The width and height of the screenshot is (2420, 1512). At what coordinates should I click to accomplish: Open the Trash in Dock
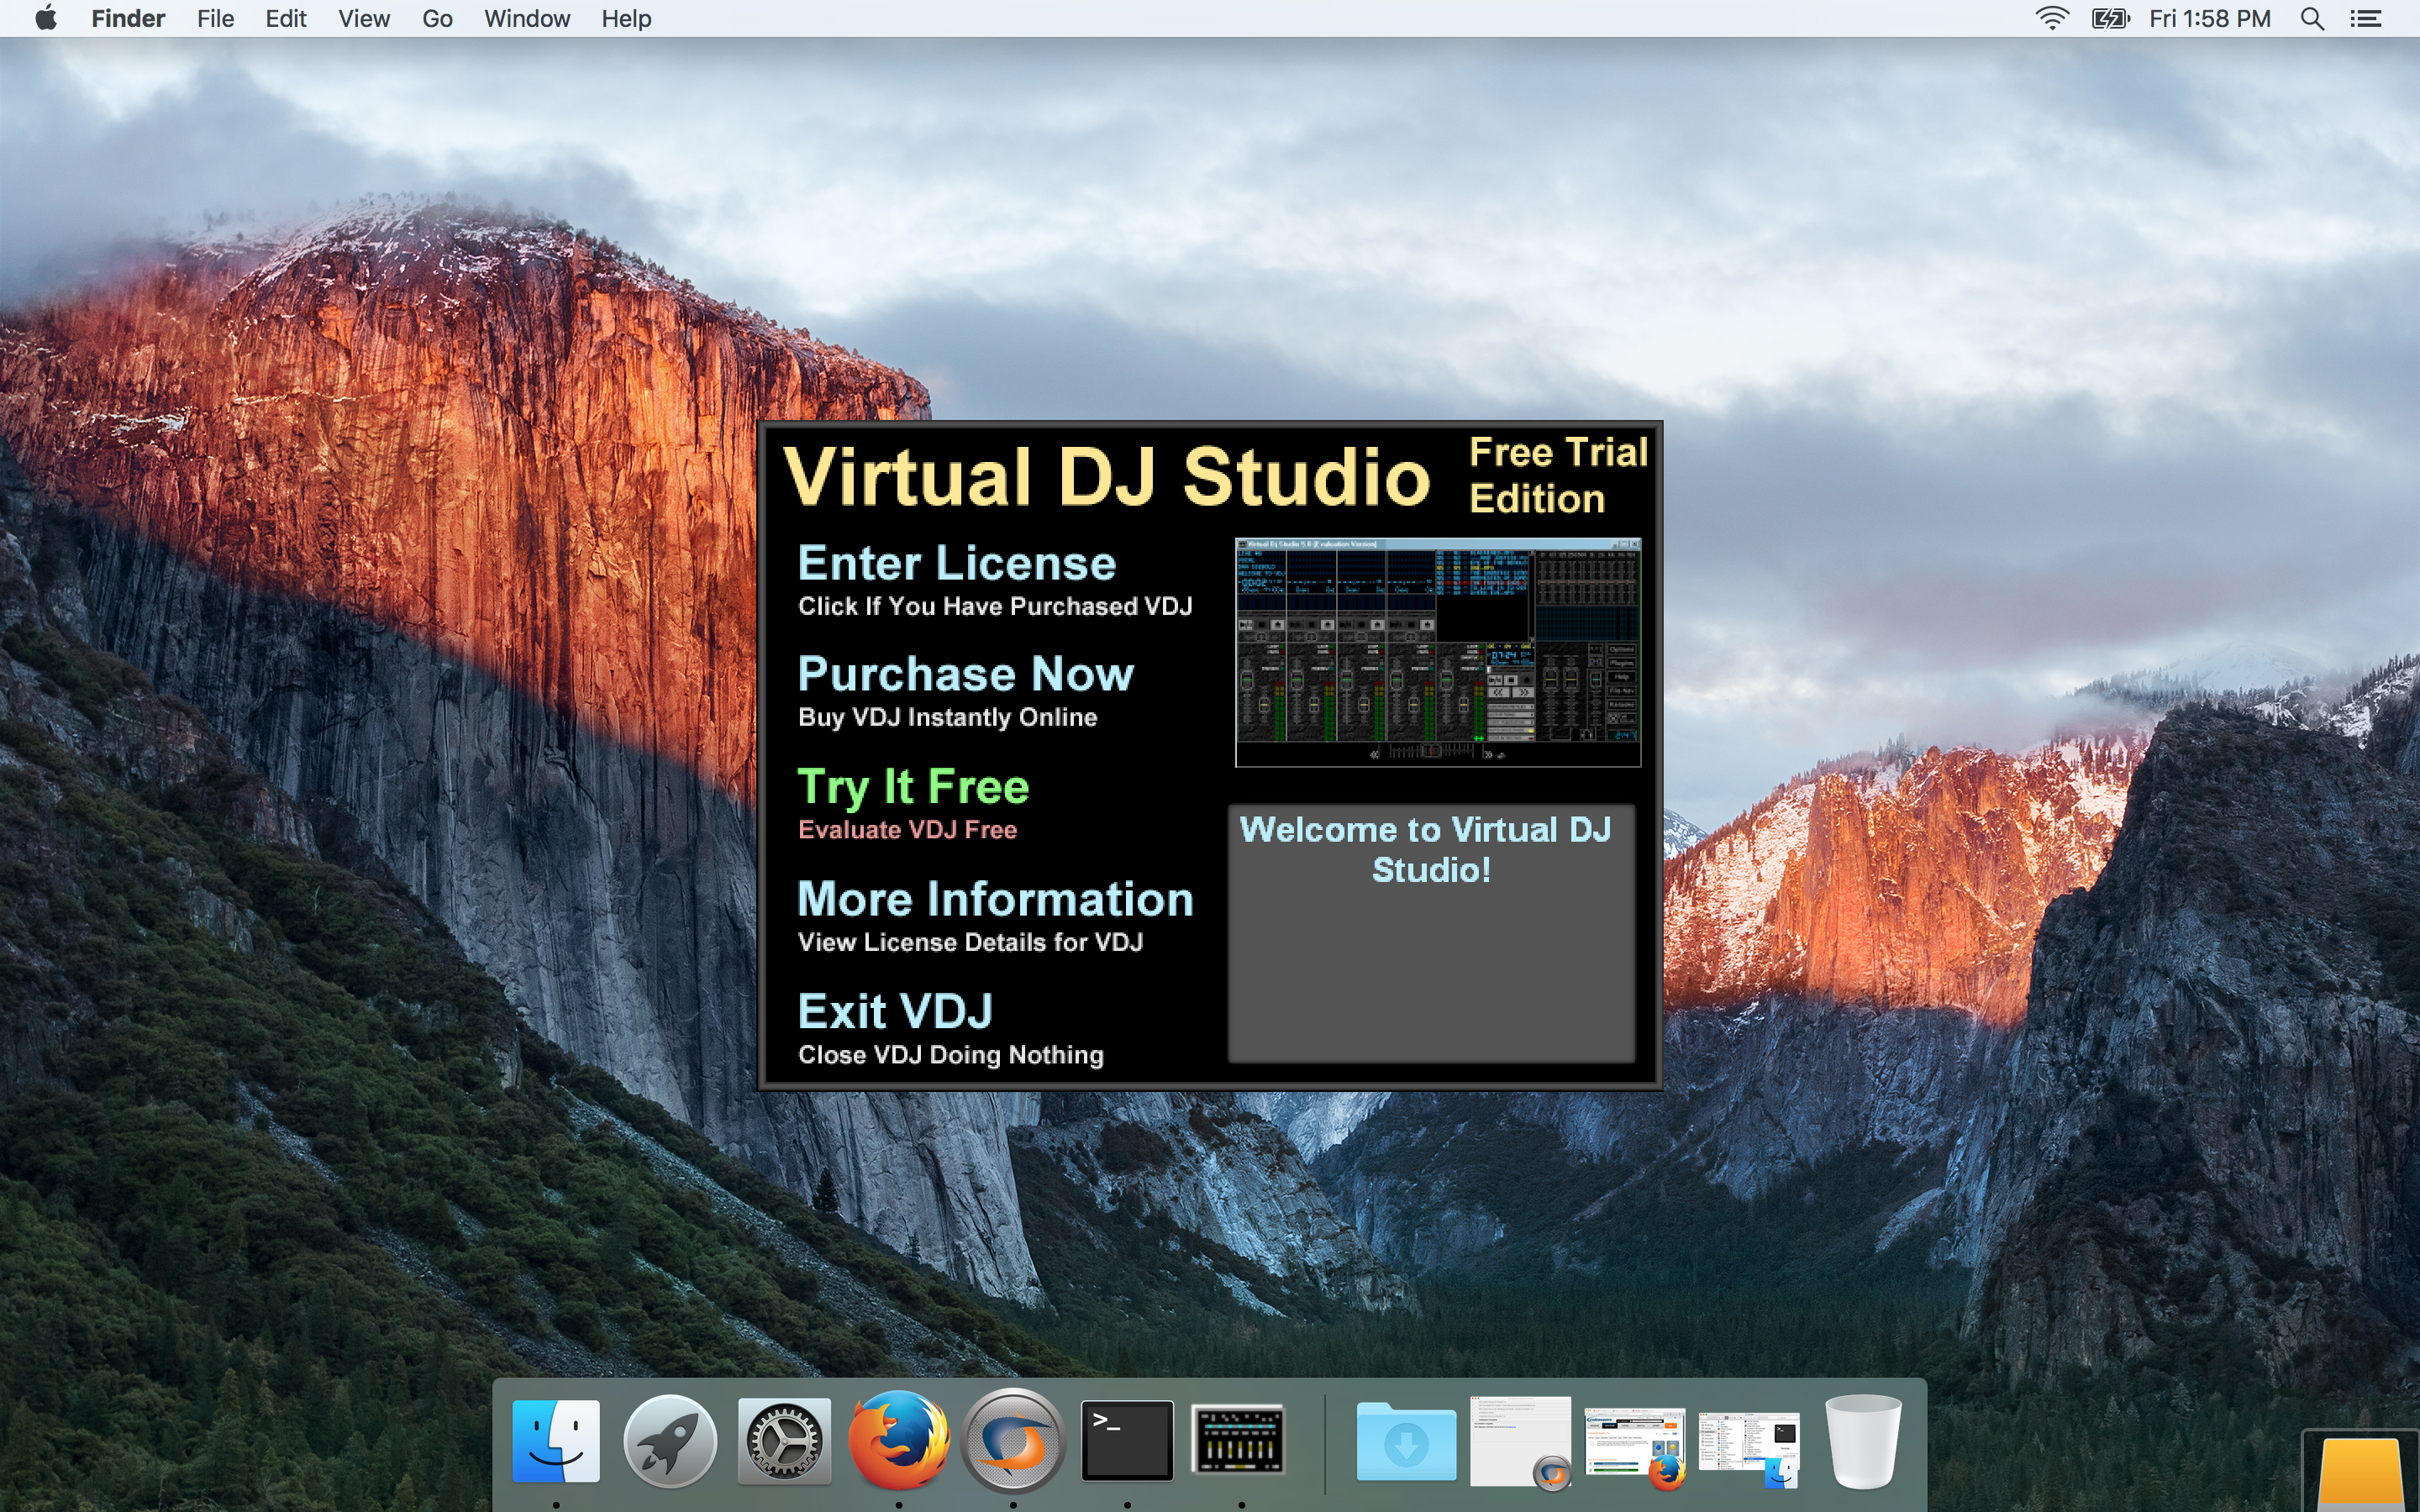click(x=1863, y=1441)
